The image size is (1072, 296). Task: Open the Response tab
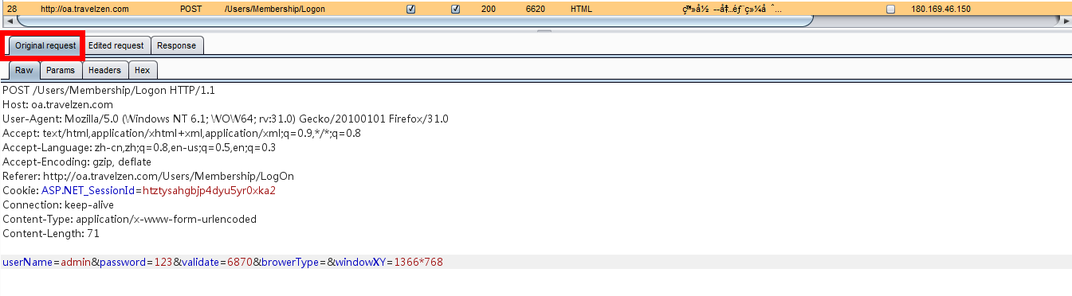click(x=176, y=45)
